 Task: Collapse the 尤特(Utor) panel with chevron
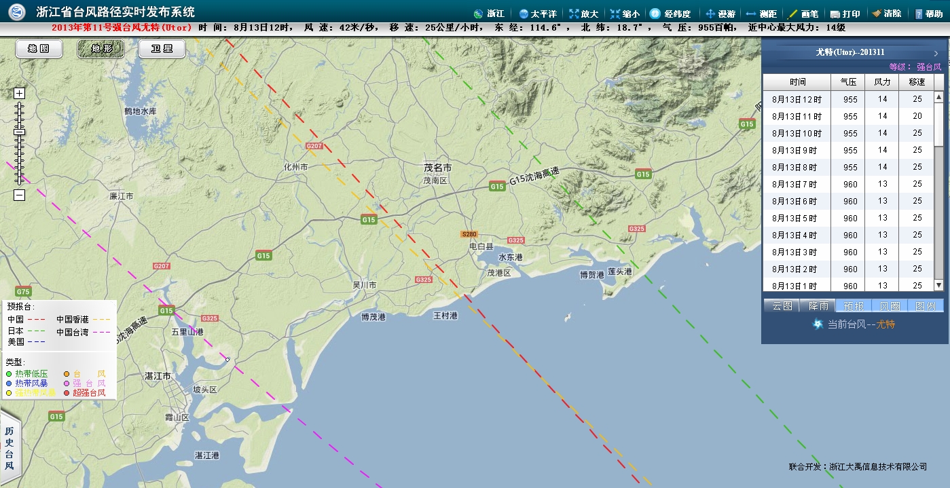[x=935, y=53]
